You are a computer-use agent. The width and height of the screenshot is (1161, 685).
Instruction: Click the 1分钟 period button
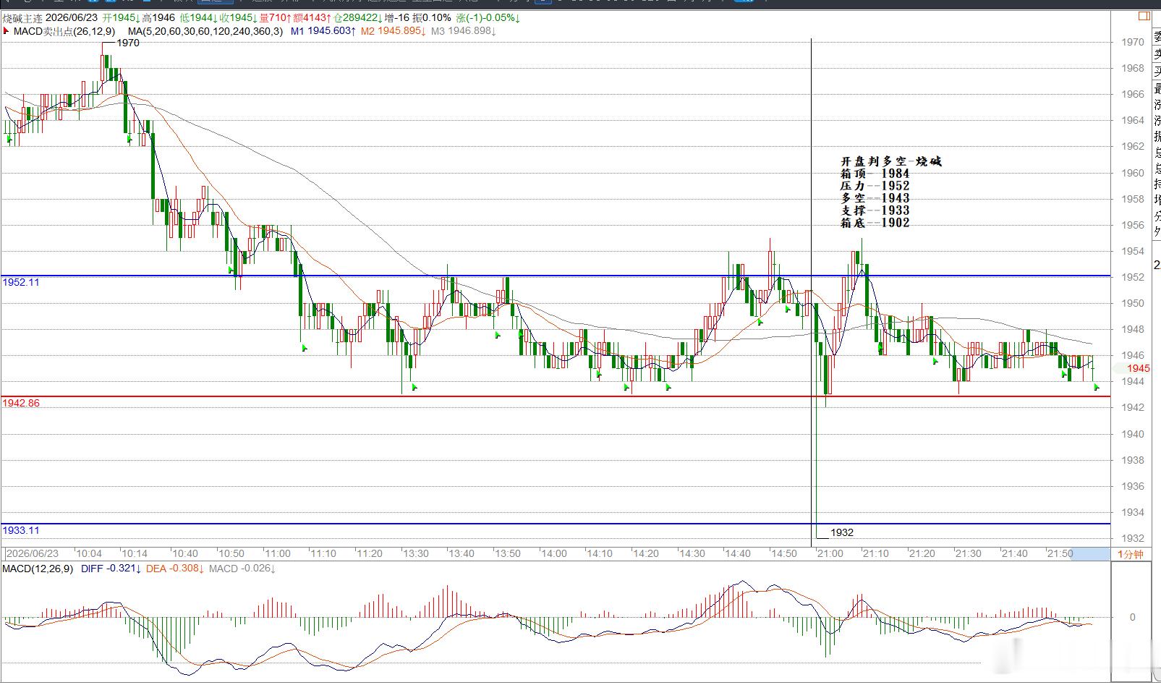click(x=1130, y=554)
